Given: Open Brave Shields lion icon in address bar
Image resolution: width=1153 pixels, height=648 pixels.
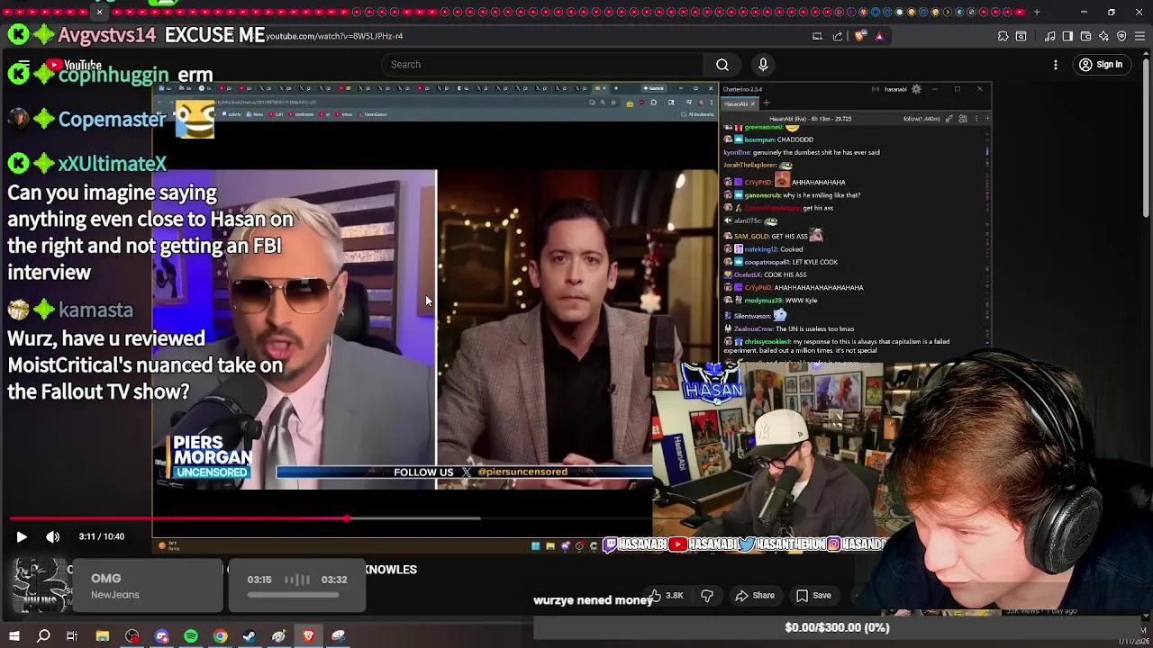Looking at the screenshot, I should point(859,36).
